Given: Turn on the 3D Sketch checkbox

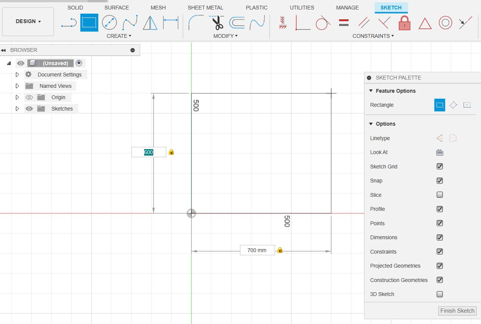Looking at the screenshot, I should [440, 294].
